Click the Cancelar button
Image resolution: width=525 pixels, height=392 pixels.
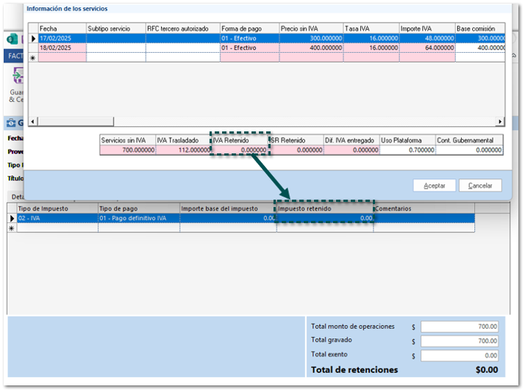click(480, 186)
